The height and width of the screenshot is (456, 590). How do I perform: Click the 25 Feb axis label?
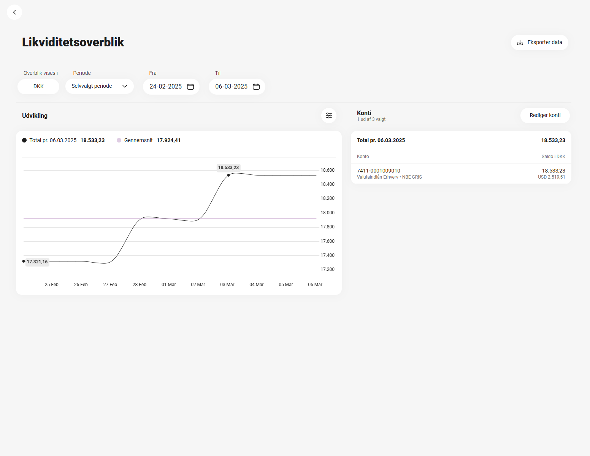pyautogui.click(x=52, y=285)
